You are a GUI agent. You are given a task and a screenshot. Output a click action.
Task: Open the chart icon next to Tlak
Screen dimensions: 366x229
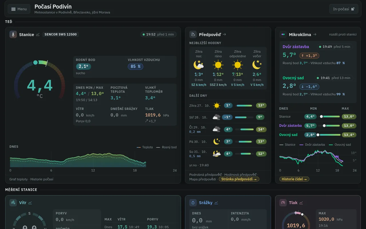(x=301, y=203)
